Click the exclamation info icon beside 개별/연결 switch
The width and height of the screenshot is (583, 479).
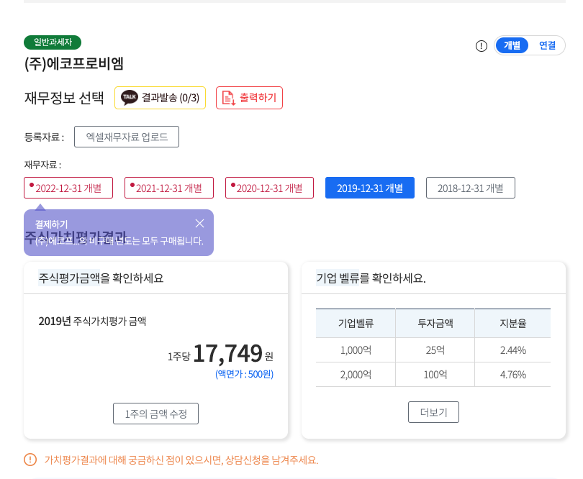(481, 45)
